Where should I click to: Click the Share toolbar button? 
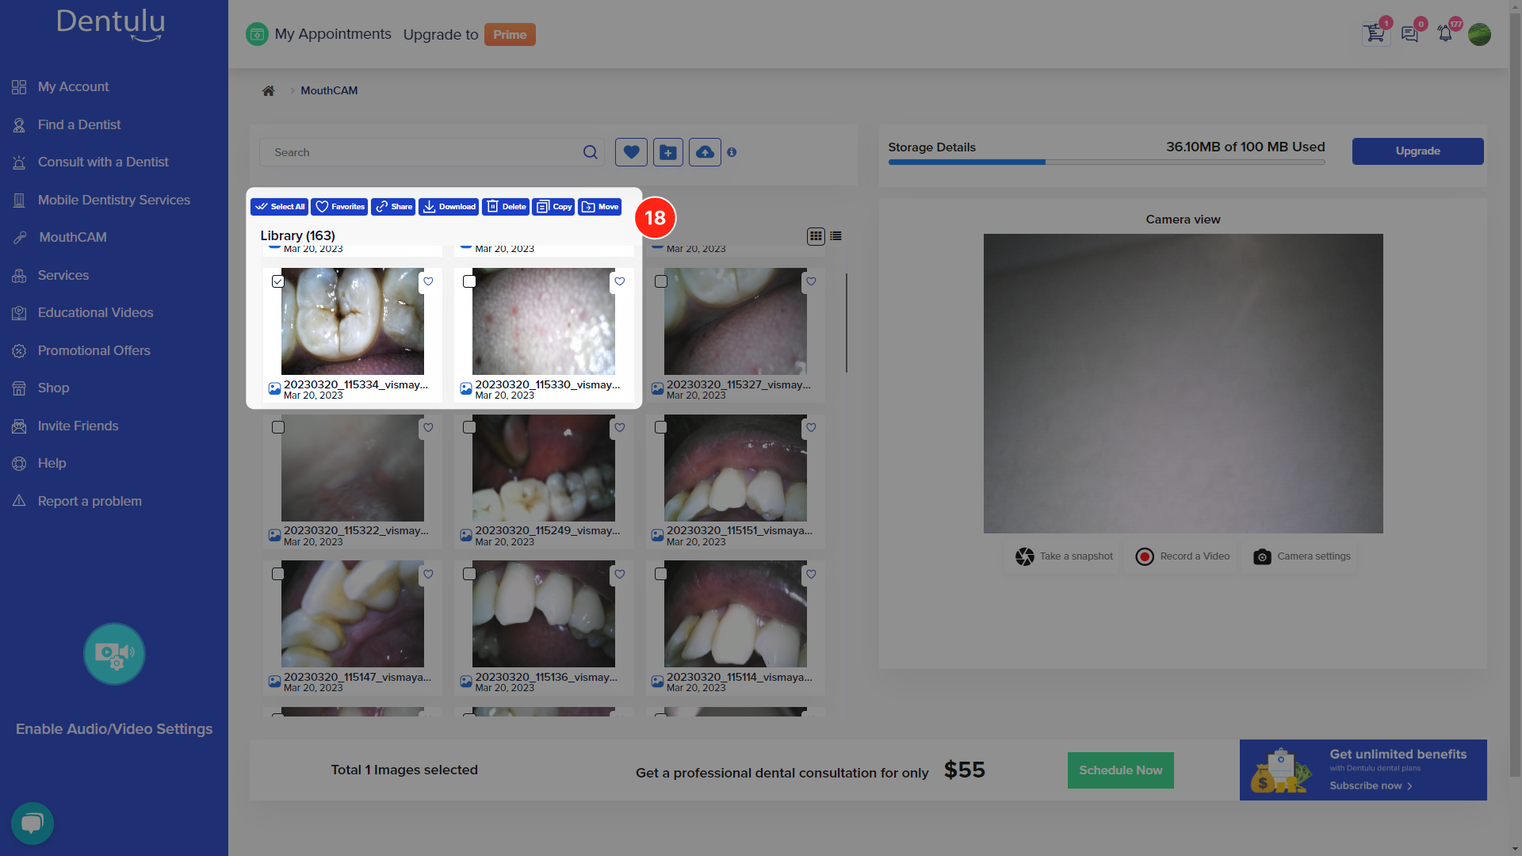pyautogui.click(x=393, y=207)
